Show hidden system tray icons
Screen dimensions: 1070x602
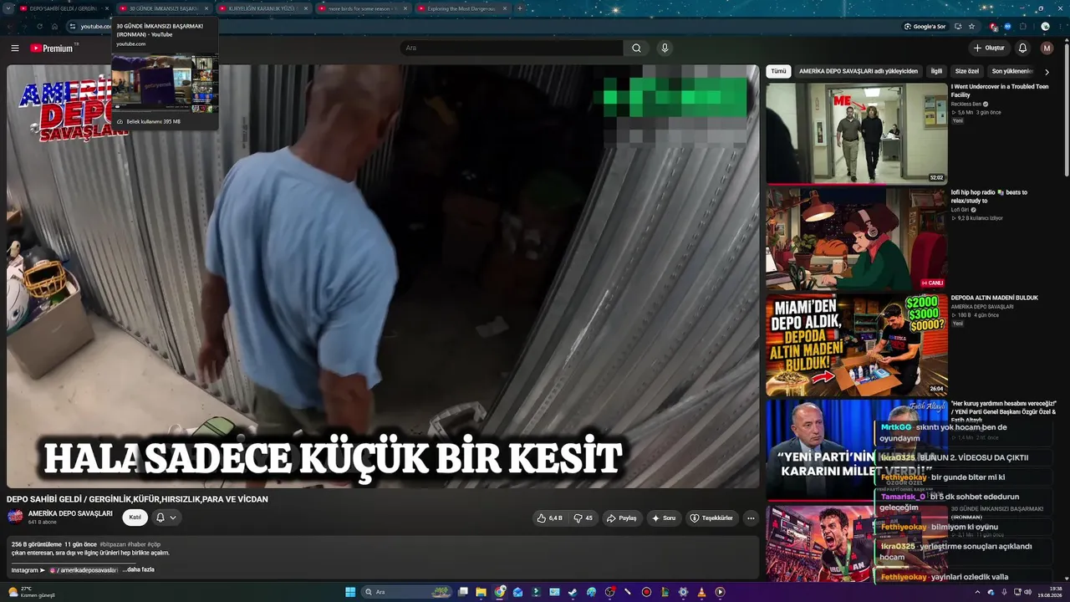click(x=977, y=592)
